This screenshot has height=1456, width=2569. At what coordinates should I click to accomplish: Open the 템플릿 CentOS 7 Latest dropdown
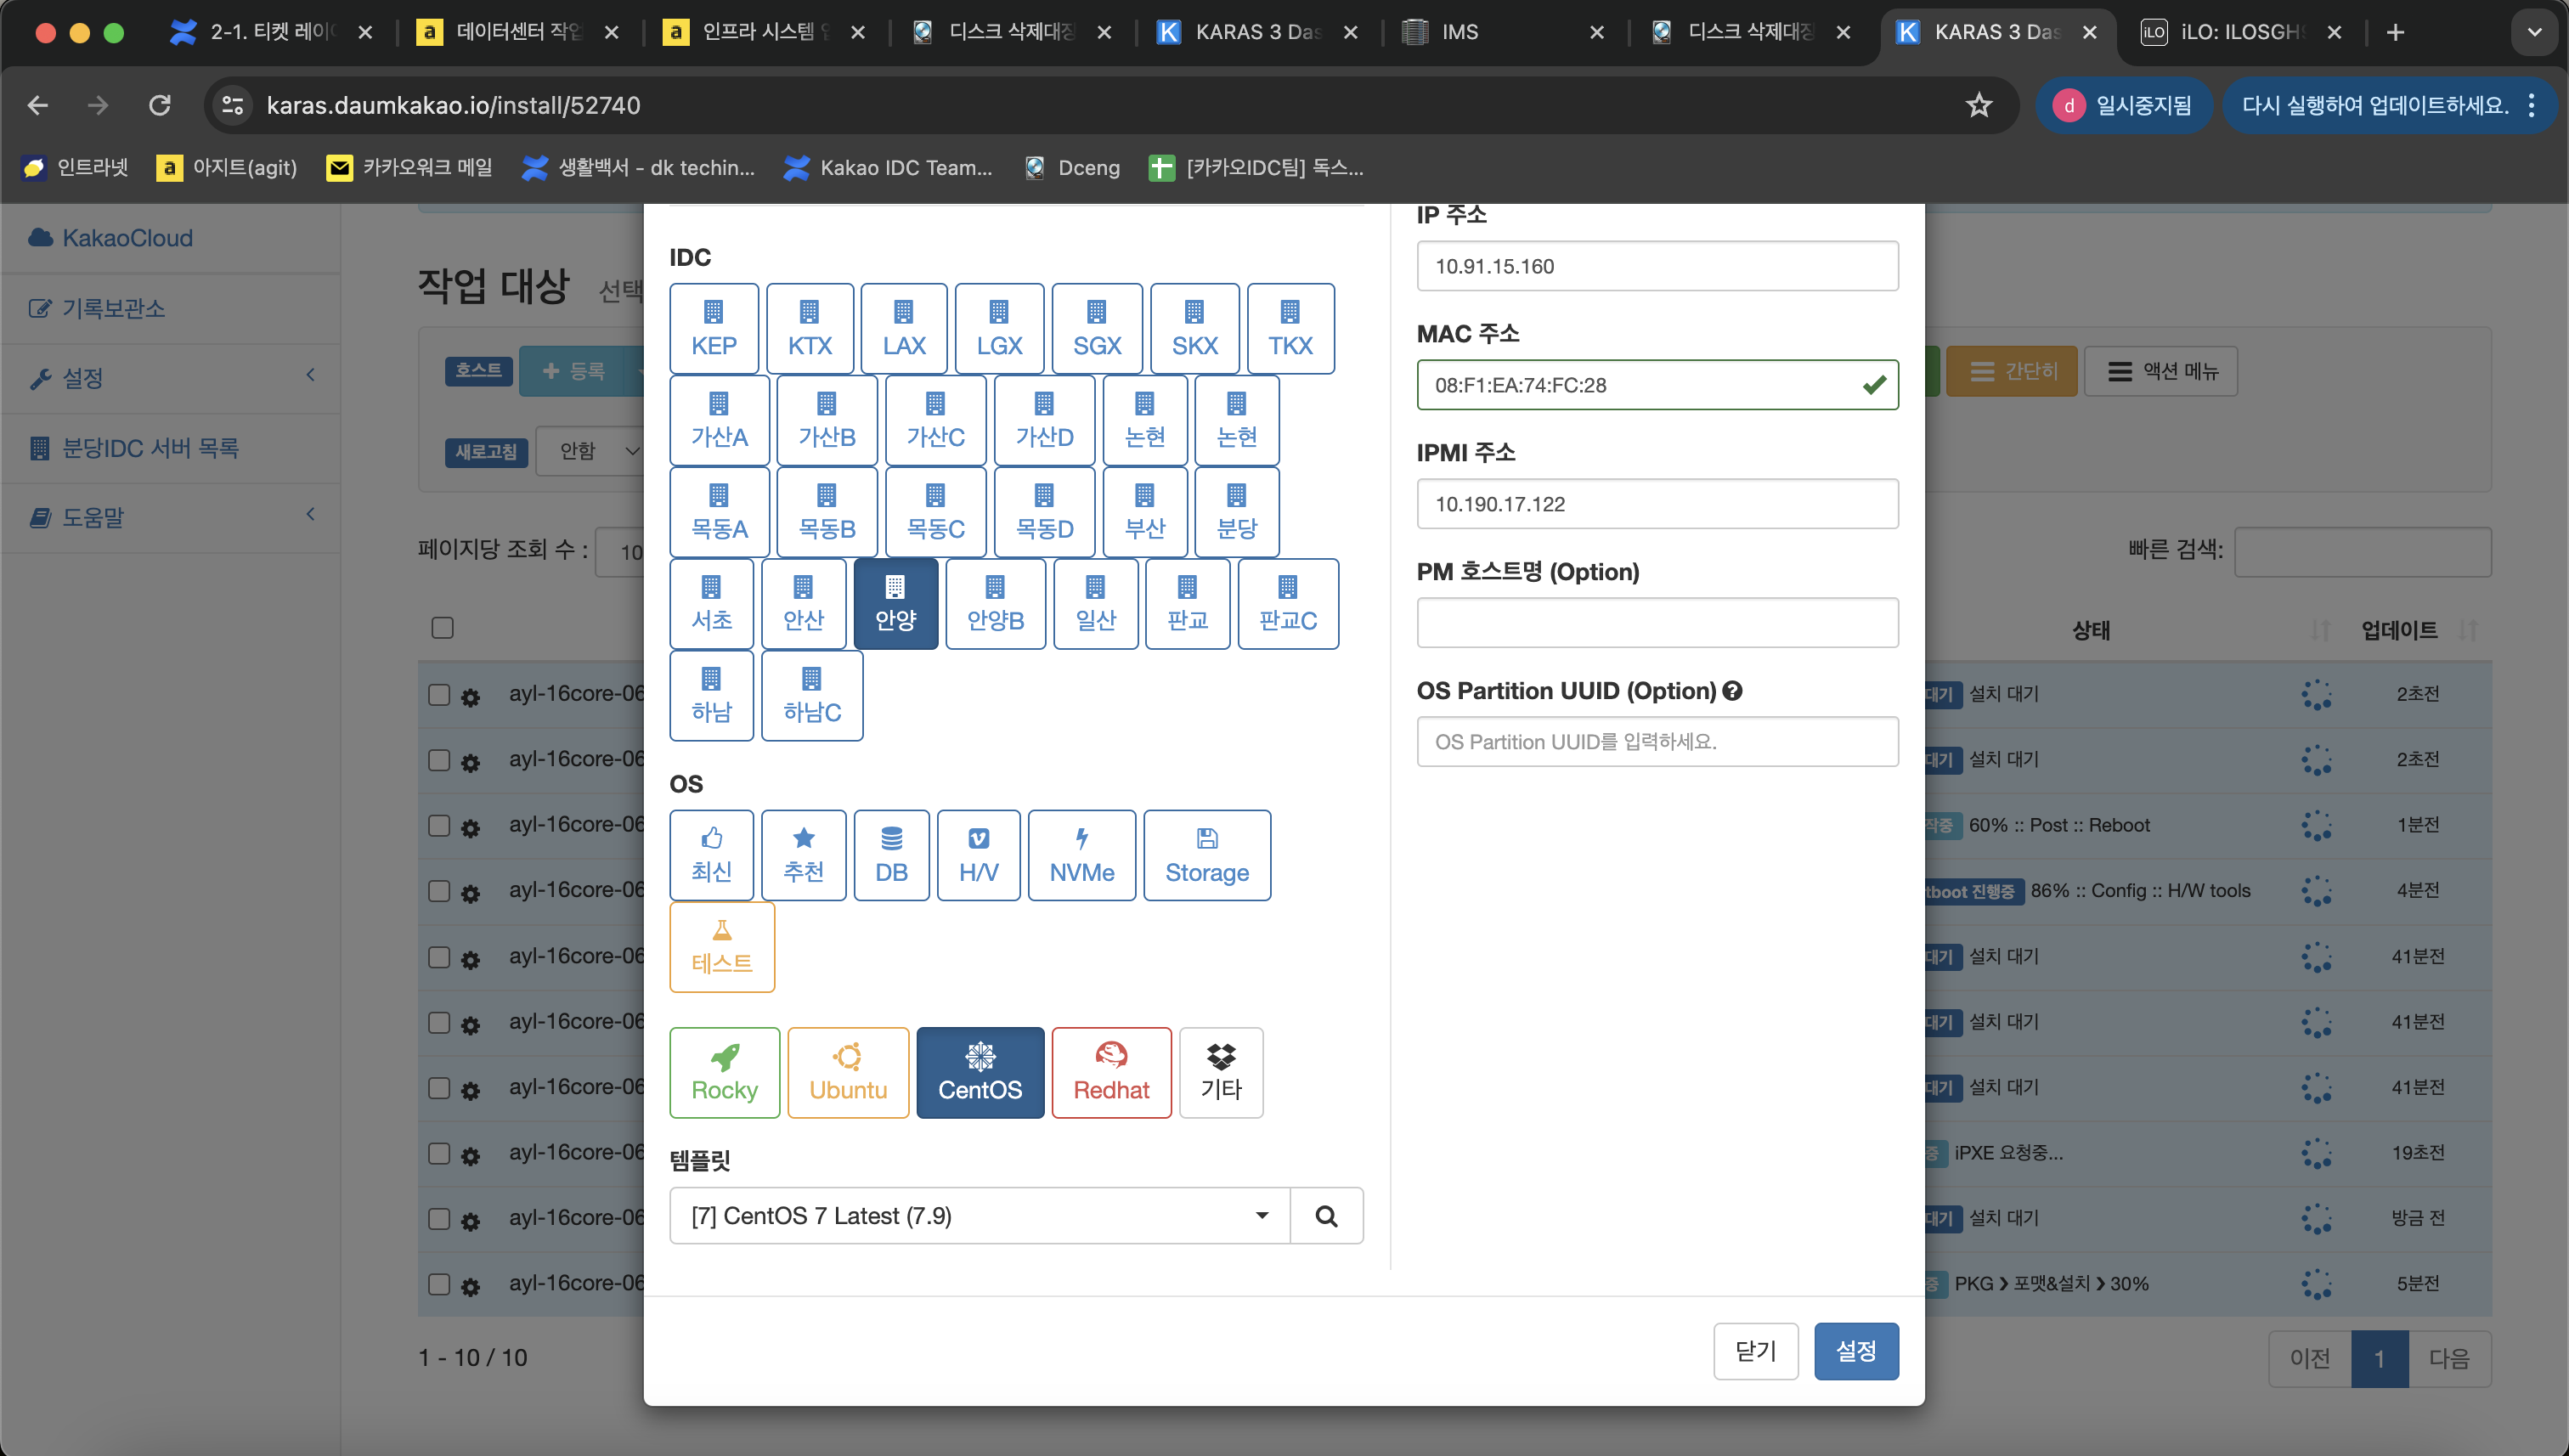[x=980, y=1216]
